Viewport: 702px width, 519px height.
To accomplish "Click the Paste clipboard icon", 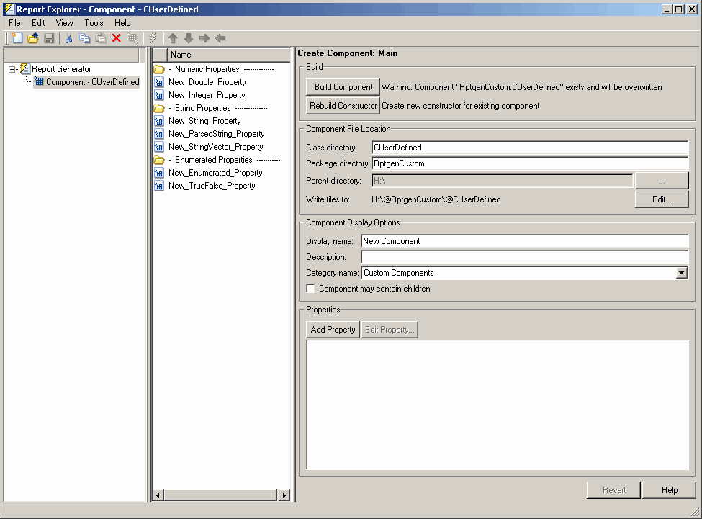I will [101, 38].
